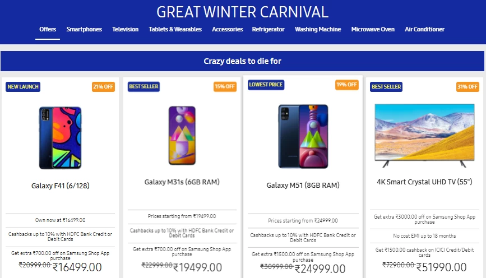Click the 31% OFF badge on the TV

[468, 87]
